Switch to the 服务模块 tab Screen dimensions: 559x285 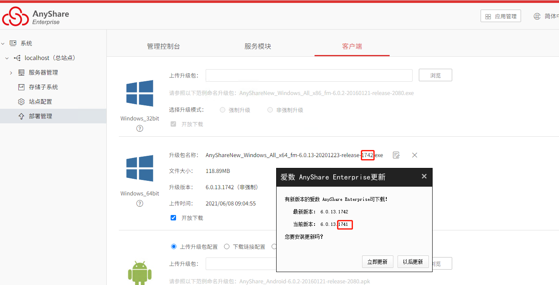point(258,46)
